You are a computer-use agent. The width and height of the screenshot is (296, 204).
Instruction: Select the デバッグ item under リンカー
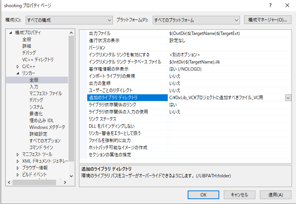coord(36,100)
